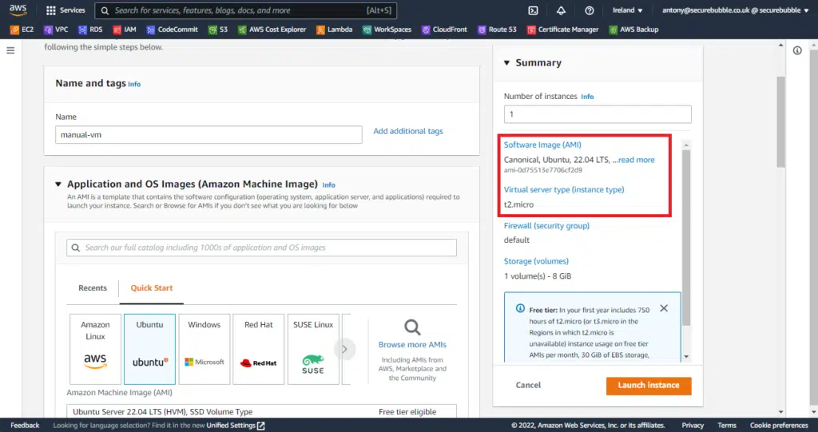This screenshot has height=432, width=818.
Task: Click Software Image (AMI) summary link
Action: pos(542,145)
